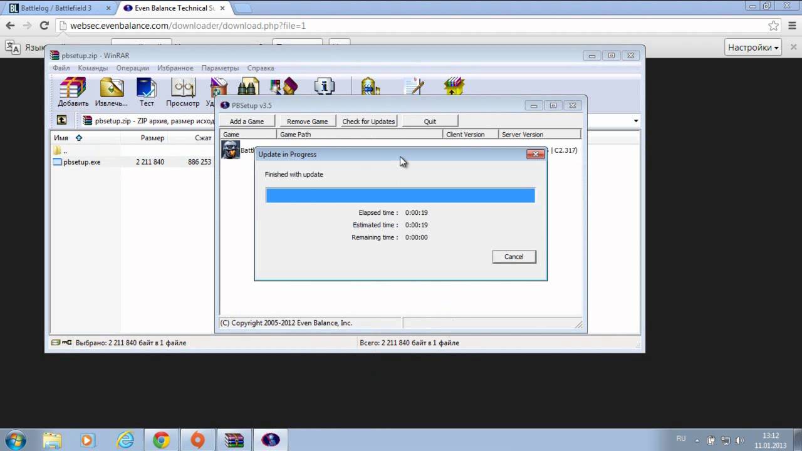Close the Update in Progress dialog

pos(535,154)
